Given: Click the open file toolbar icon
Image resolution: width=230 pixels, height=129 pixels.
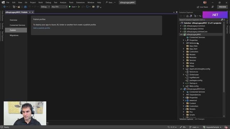Looking at the screenshot, I should click(19, 7).
